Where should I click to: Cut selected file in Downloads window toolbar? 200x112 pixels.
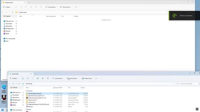pyautogui.click(x=23, y=78)
